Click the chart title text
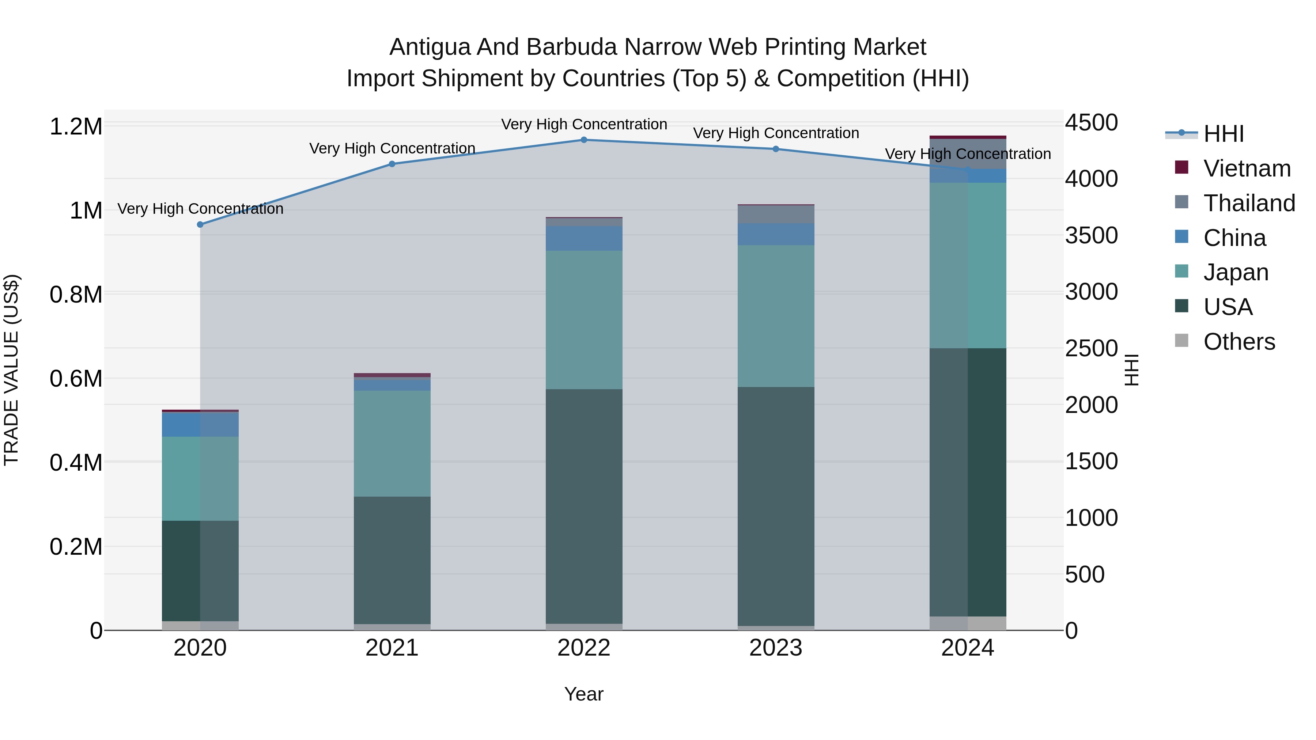The width and height of the screenshot is (1316, 740). 658,63
